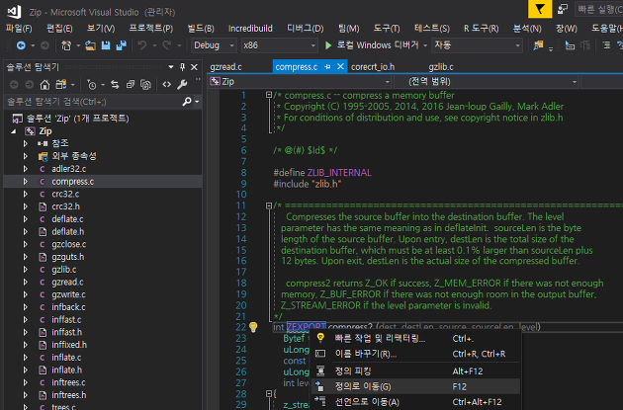The width and height of the screenshot is (623, 410).
Task: Expand the deflate.c tree node arrow
Action: pyautogui.click(x=26, y=219)
